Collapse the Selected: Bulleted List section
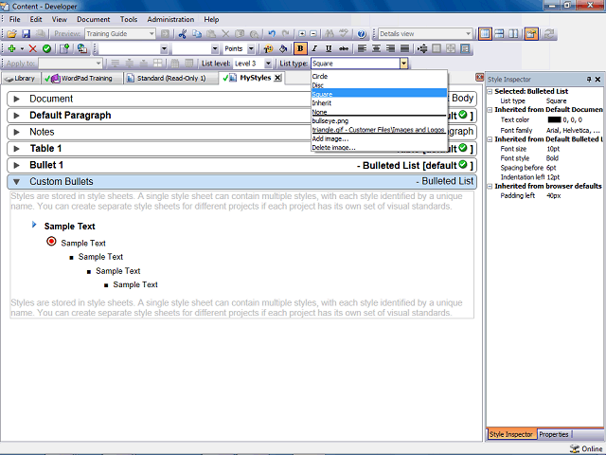This screenshot has height=455, width=606. pos(490,91)
